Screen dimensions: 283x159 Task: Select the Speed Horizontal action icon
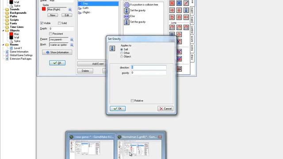[172, 10]
